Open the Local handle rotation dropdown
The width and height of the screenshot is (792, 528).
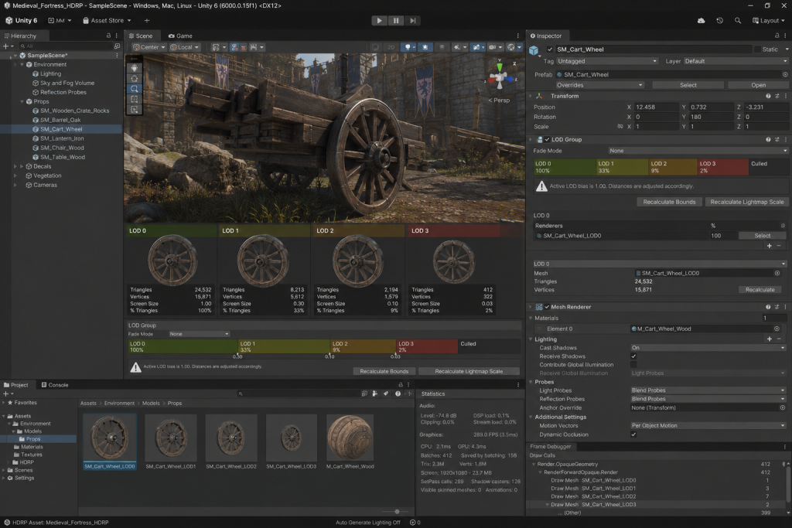click(x=184, y=47)
